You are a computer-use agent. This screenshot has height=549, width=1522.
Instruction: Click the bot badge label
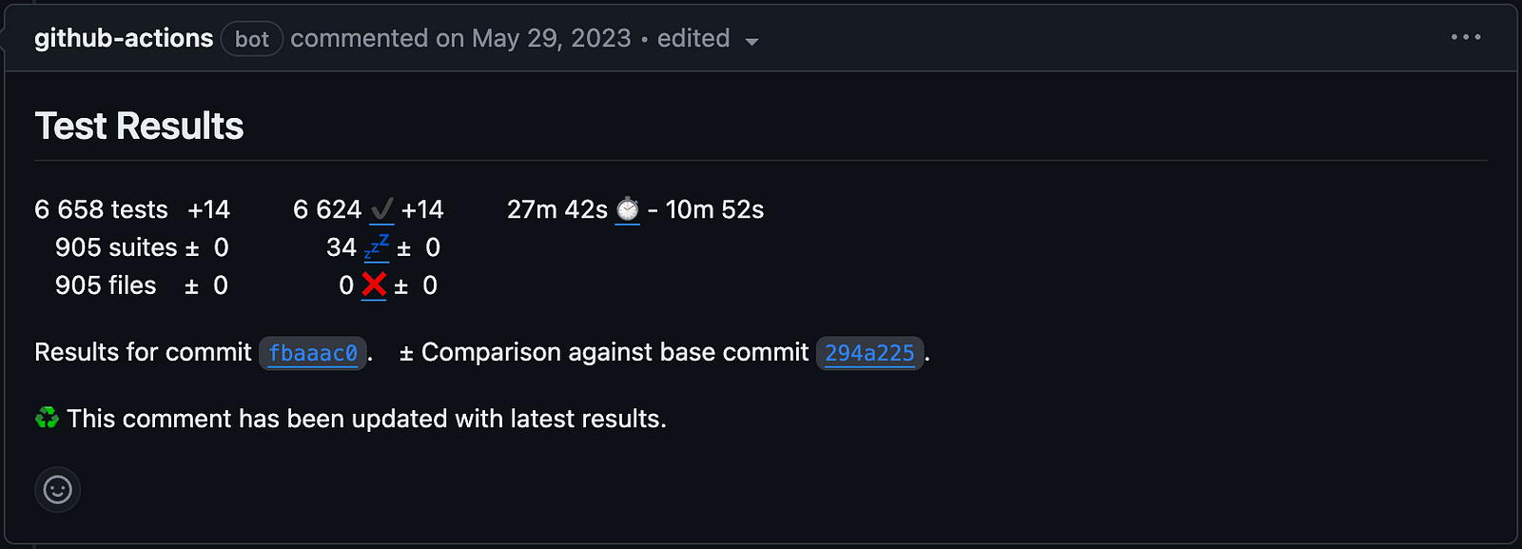(x=252, y=39)
